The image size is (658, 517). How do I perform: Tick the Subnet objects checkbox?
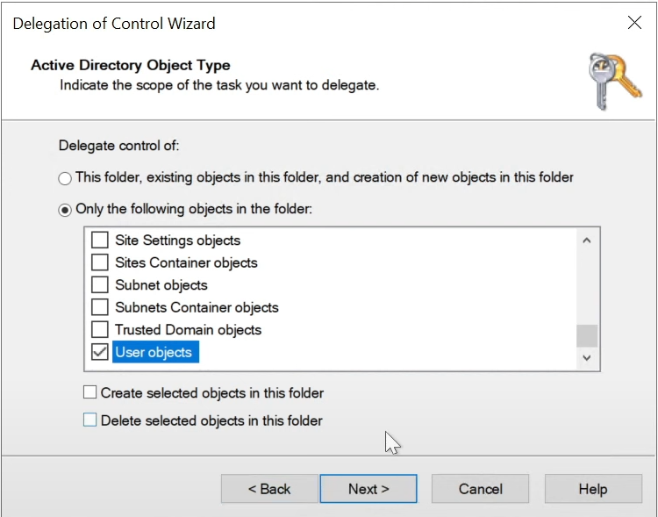(100, 284)
